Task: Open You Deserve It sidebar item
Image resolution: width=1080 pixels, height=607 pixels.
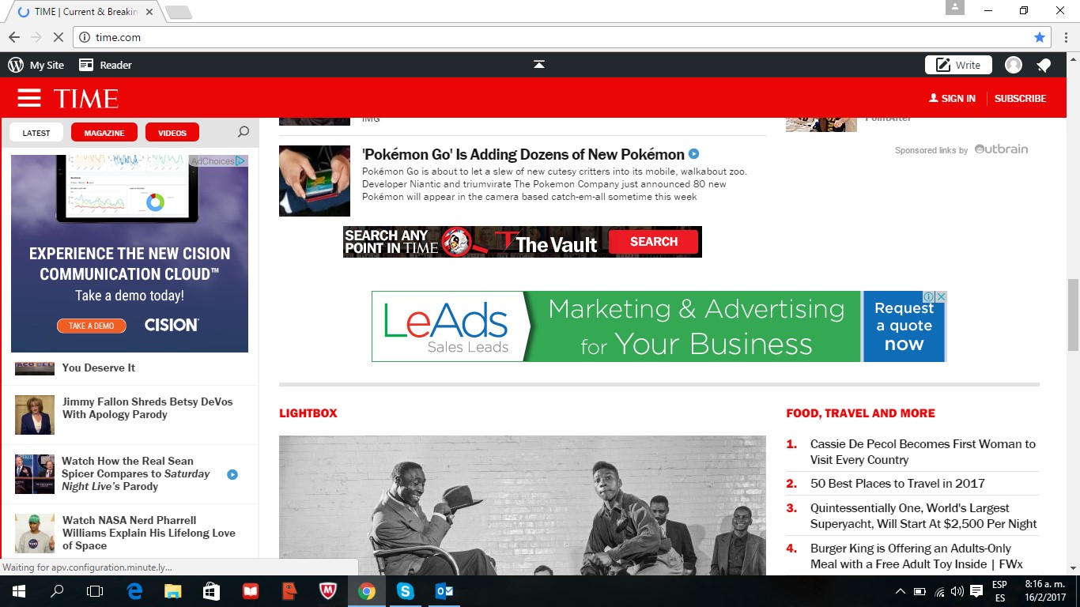Action: click(x=99, y=368)
